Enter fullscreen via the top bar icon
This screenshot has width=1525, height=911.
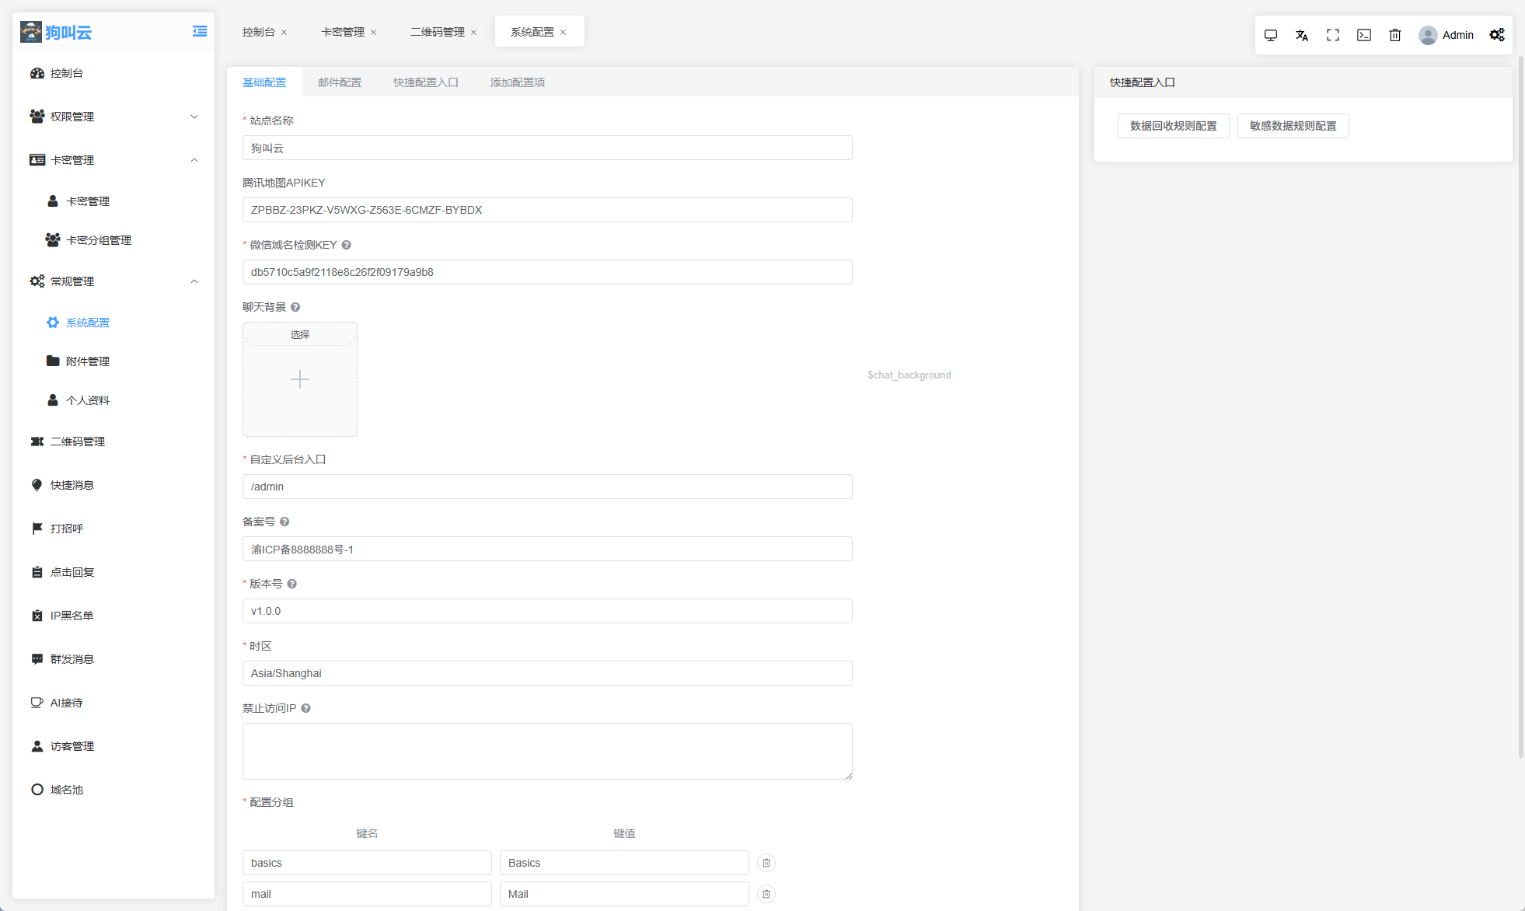pos(1333,35)
